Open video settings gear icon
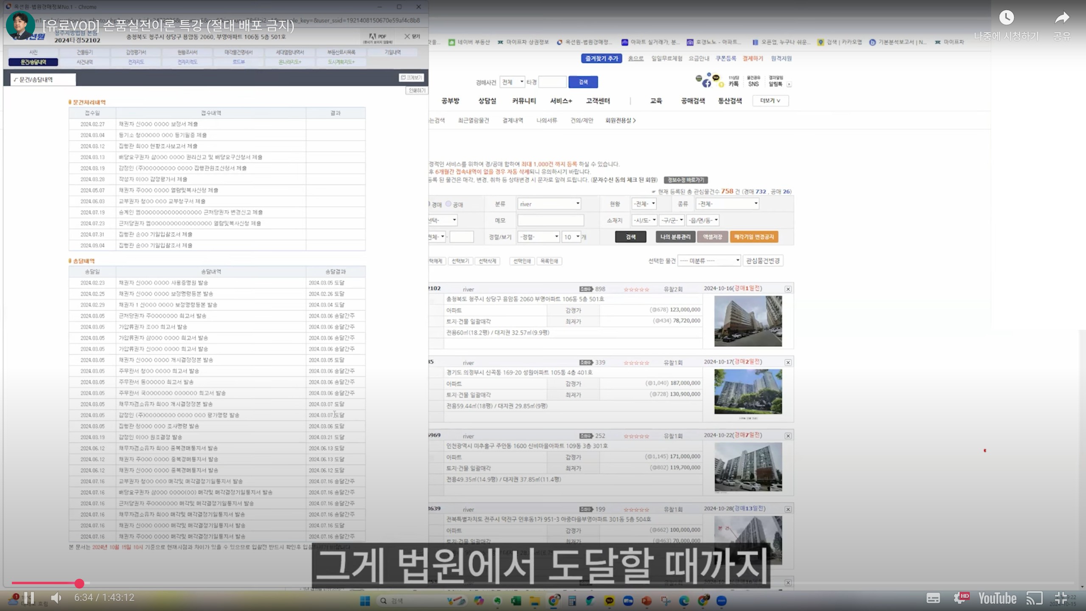Image resolution: width=1086 pixels, height=611 pixels. click(x=960, y=598)
